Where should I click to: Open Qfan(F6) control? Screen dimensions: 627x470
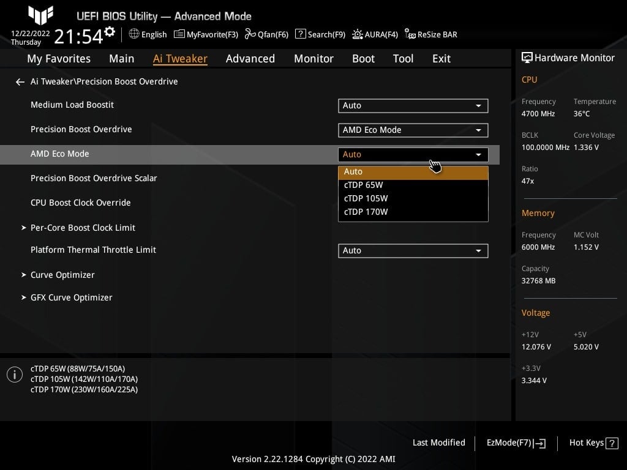[x=273, y=35]
